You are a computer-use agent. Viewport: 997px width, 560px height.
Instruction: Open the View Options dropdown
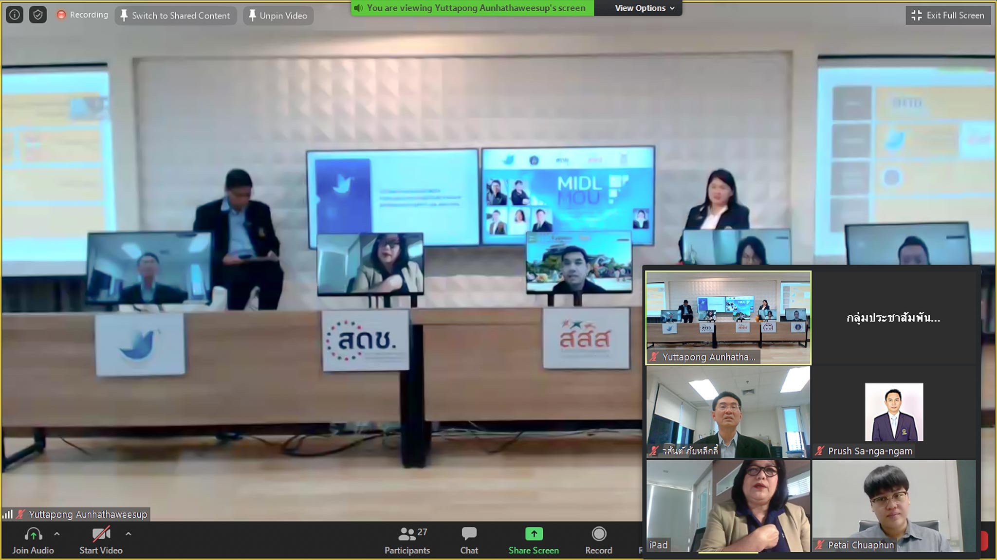pos(644,8)
